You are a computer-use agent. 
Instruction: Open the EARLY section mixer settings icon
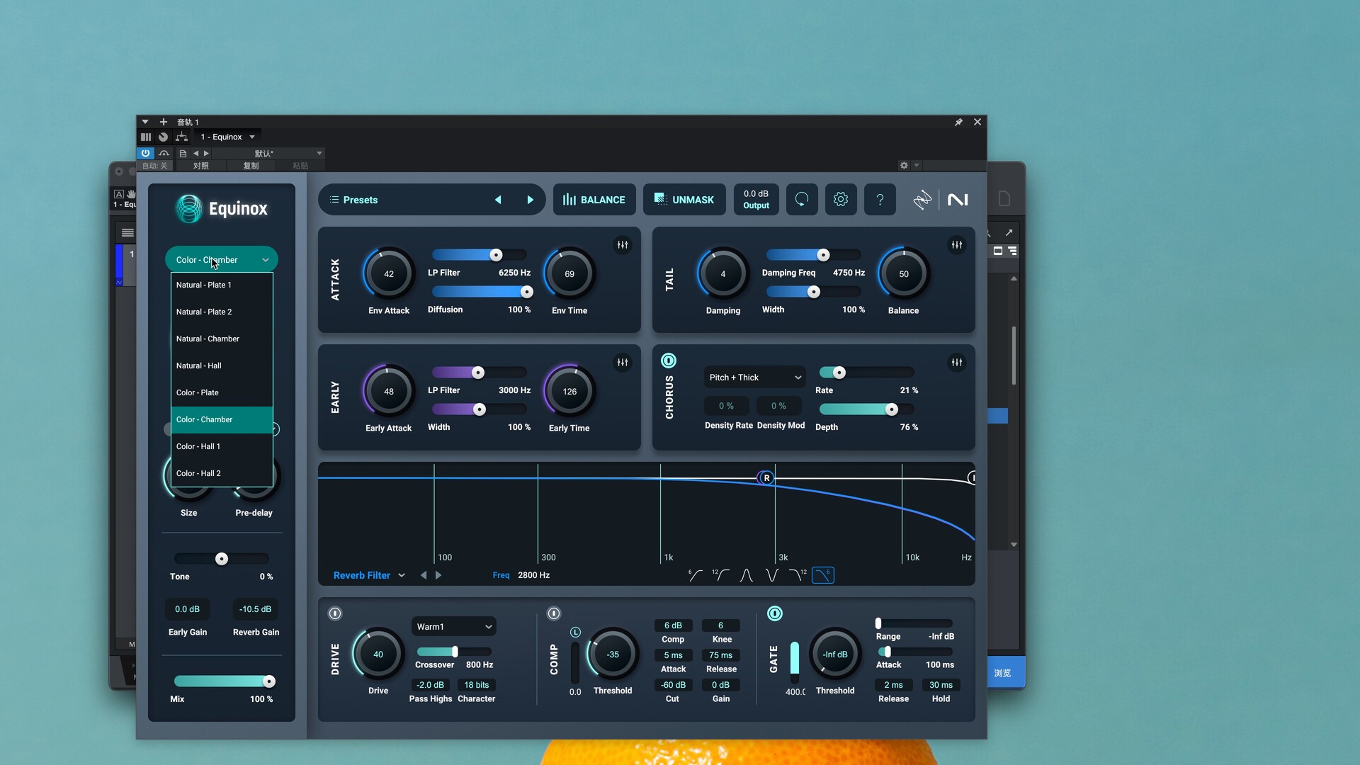(x=622, y=363)
